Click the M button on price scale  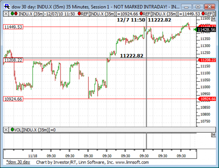[214, 19]
